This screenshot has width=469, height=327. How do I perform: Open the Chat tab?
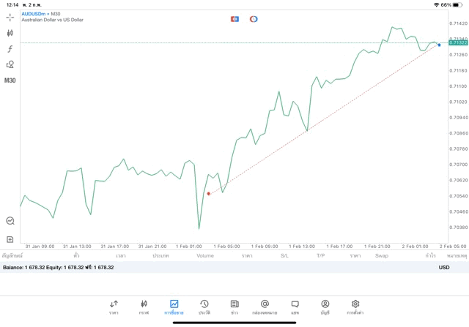295,307
